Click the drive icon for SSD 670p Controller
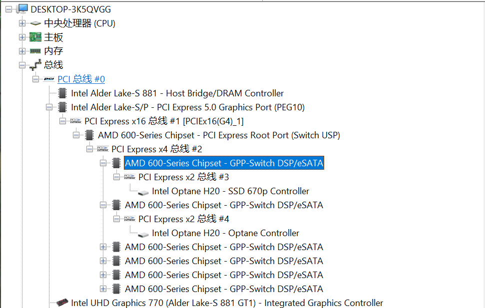485x308 pixels. click(143, 192)
